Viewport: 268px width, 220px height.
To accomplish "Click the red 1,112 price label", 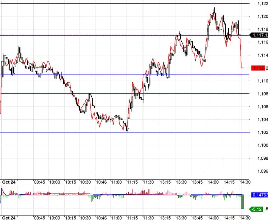I will (258, 68).
